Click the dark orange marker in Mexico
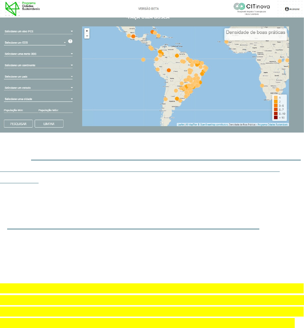The height and width of the screenshot is (328, 304). click(133, 36)
